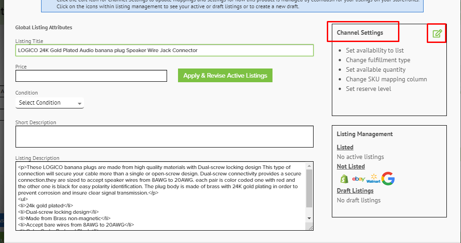461x243 pixels.
Task: Focus the Listing Title field
Action: point(164,50)
